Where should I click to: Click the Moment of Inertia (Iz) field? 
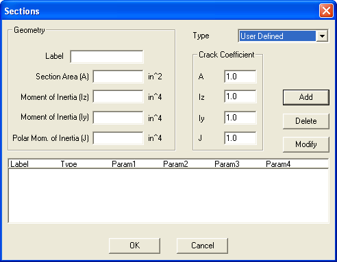(118, 97)
